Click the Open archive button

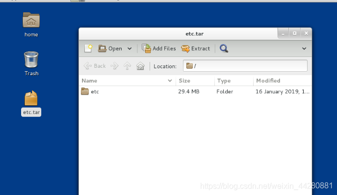(x=110, y=49)
